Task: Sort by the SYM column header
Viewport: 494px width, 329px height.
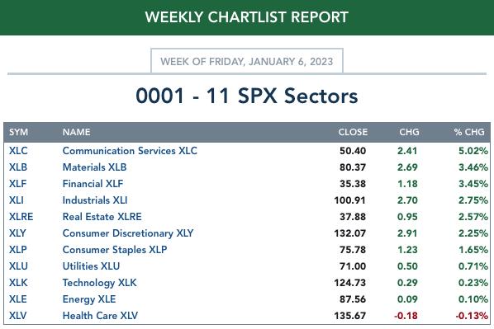Action: tap(19, 132)
